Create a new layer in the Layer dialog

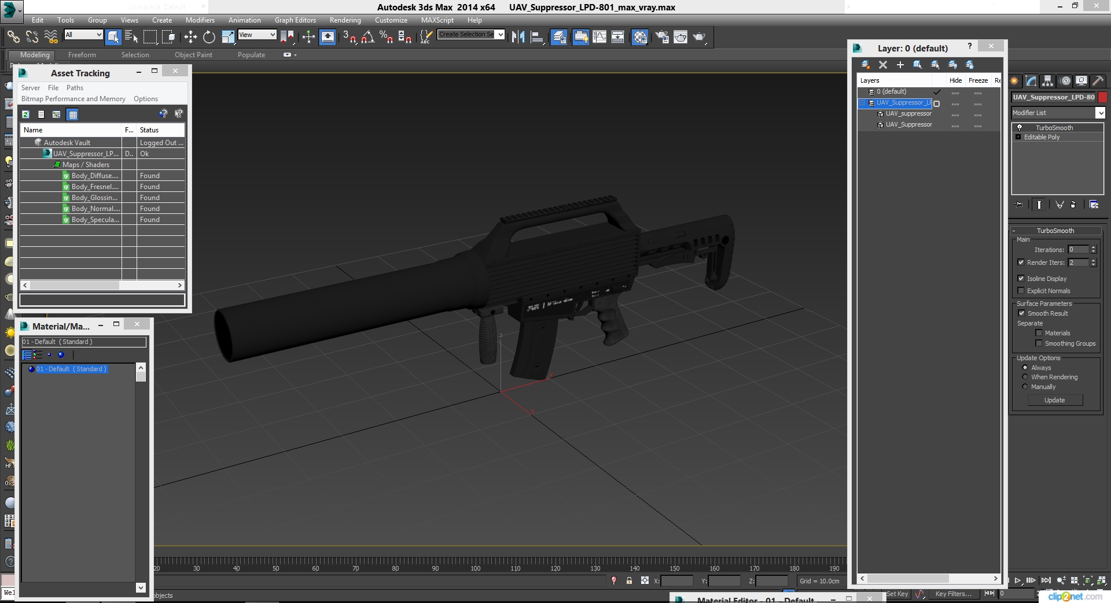pyautogui.click(x=865, y=65)
